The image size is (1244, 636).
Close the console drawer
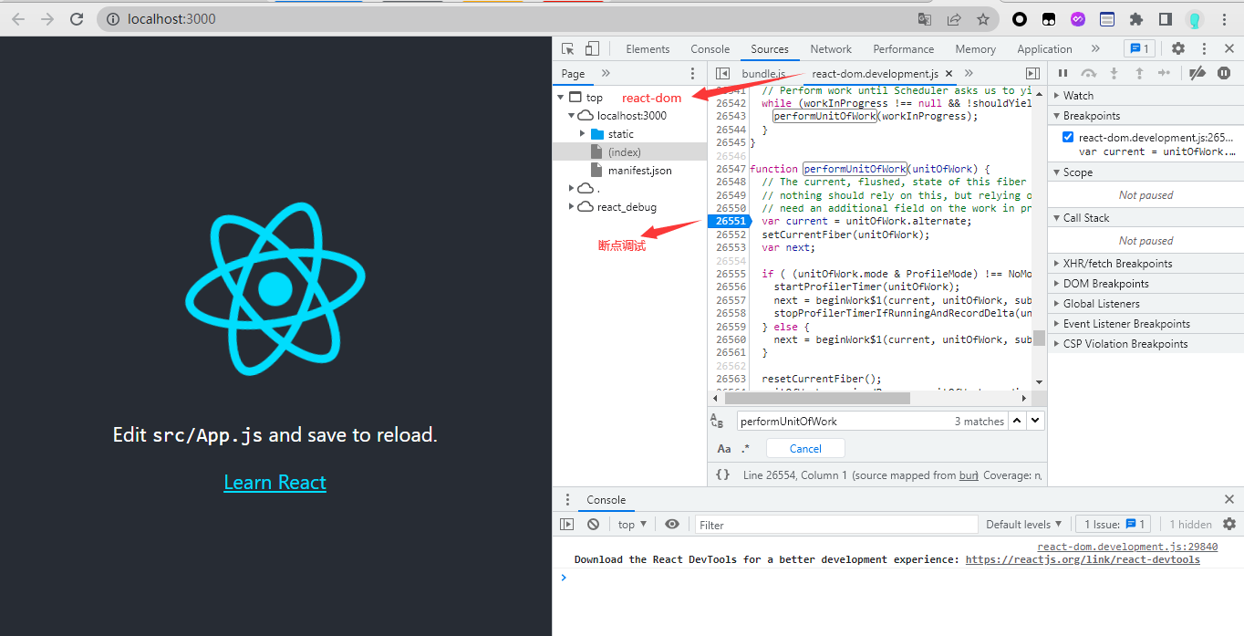click(1229, 499)
